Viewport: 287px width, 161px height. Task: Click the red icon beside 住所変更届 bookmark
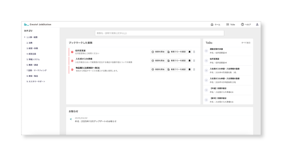(x=72, y=52)
